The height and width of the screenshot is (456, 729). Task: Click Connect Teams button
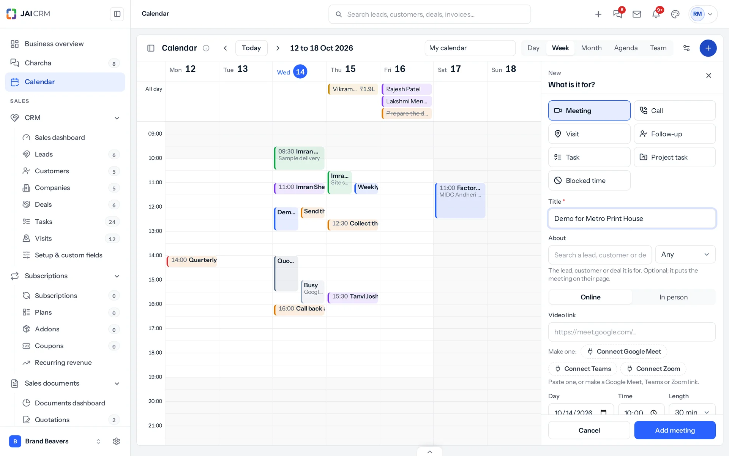coord(582,369)
